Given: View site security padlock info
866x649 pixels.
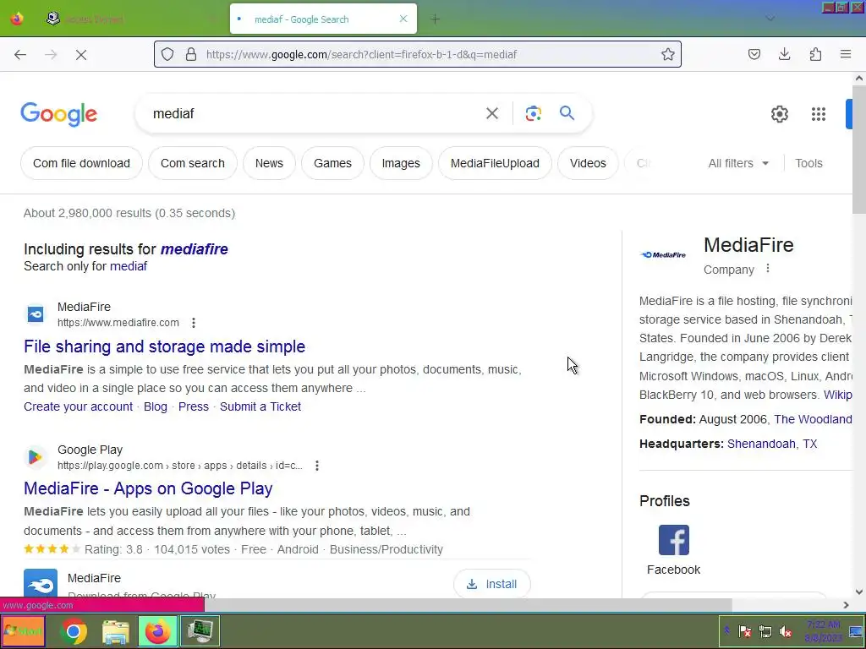Looking at the screenshot, I should (191, 54).
